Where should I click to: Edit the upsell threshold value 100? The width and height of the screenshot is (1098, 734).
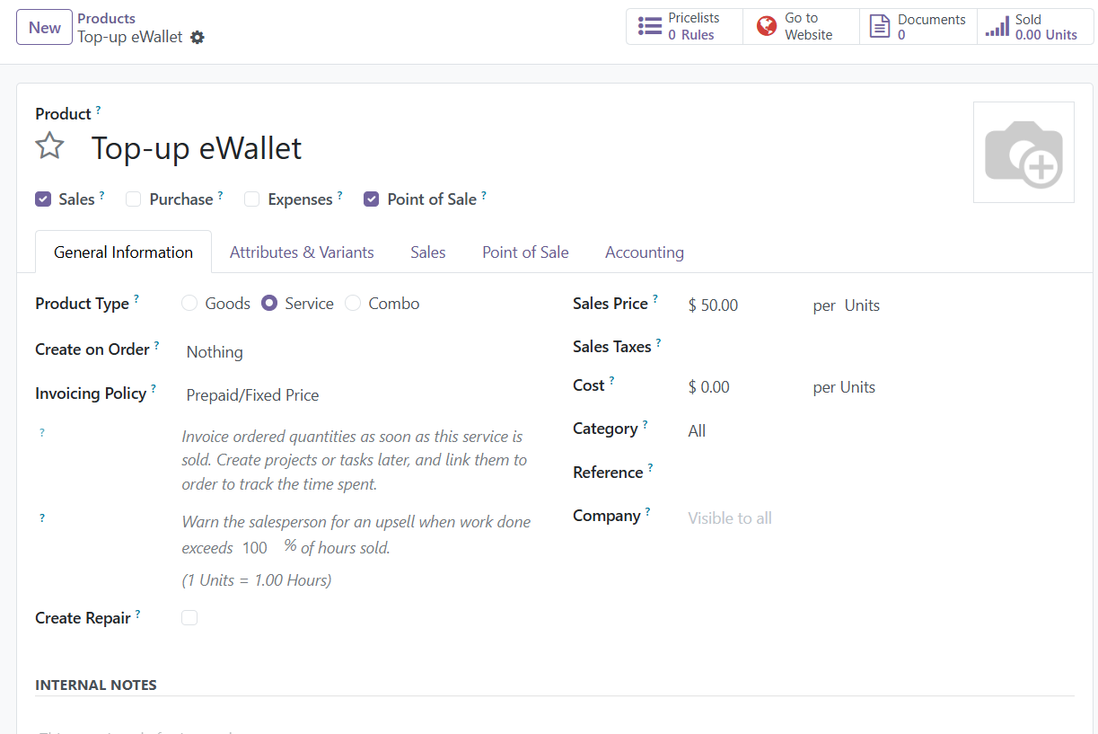[255, 548]
